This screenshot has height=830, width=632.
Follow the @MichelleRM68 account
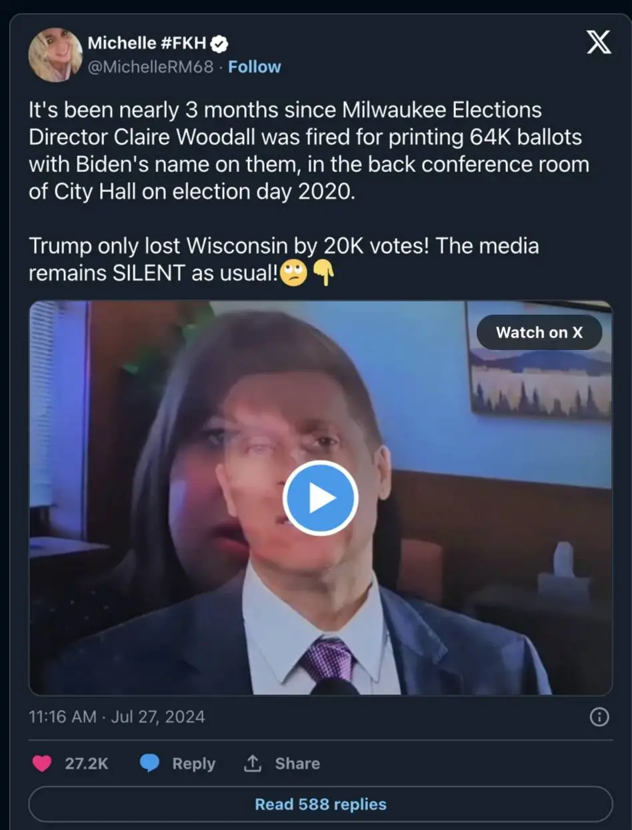pyautogui.click(x=255, y=67)
